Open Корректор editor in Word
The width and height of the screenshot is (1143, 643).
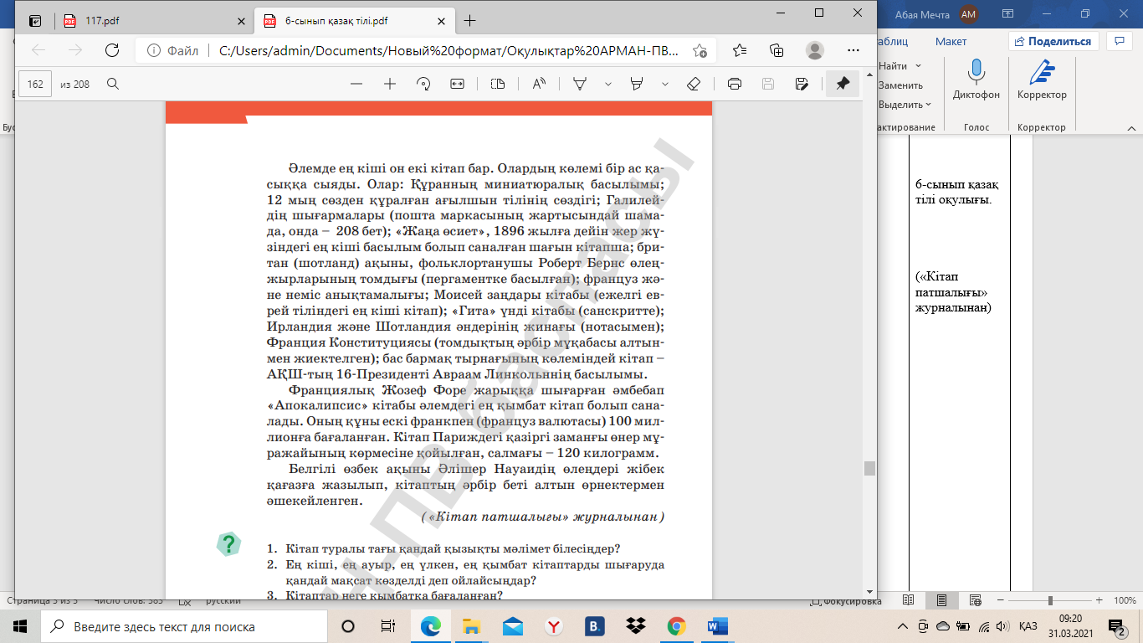pos(1042,80)
